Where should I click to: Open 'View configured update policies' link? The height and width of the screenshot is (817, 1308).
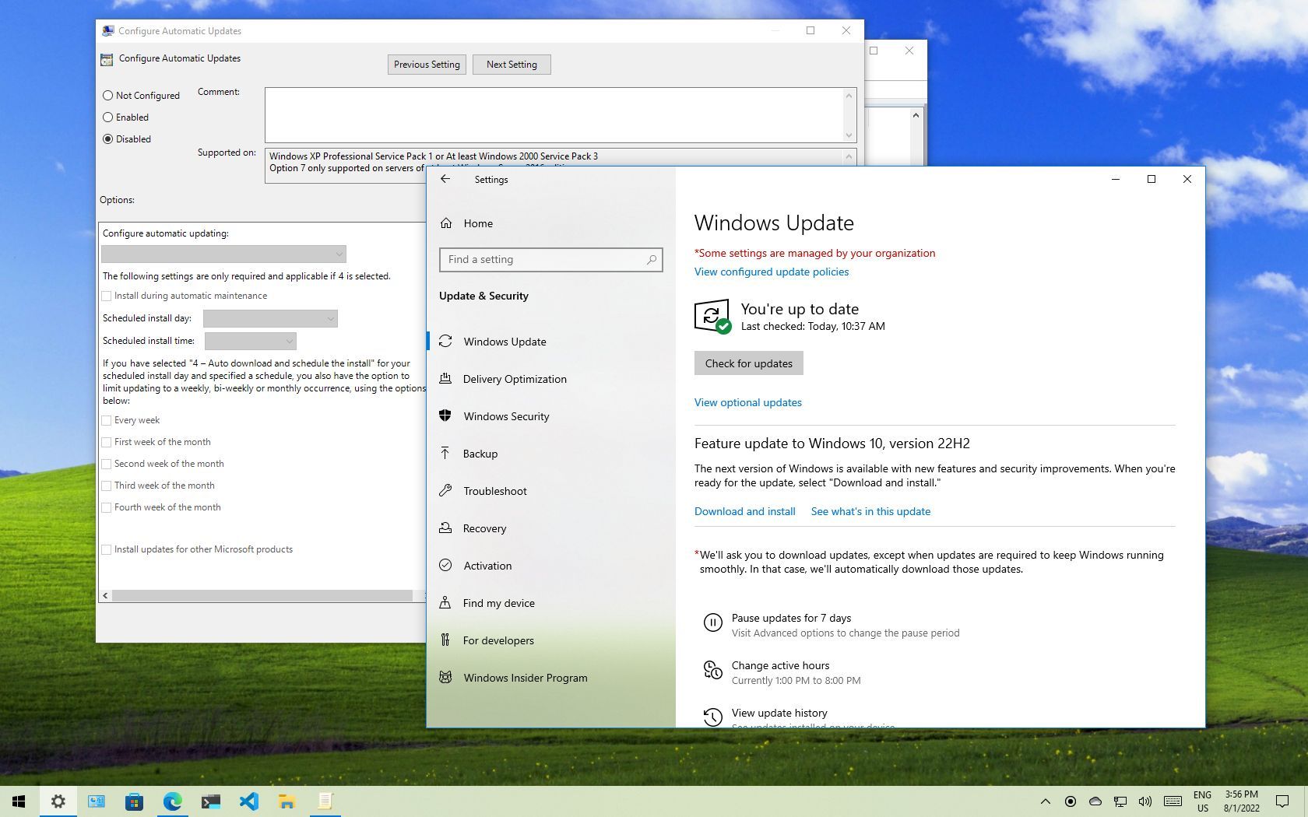(771, 272)
